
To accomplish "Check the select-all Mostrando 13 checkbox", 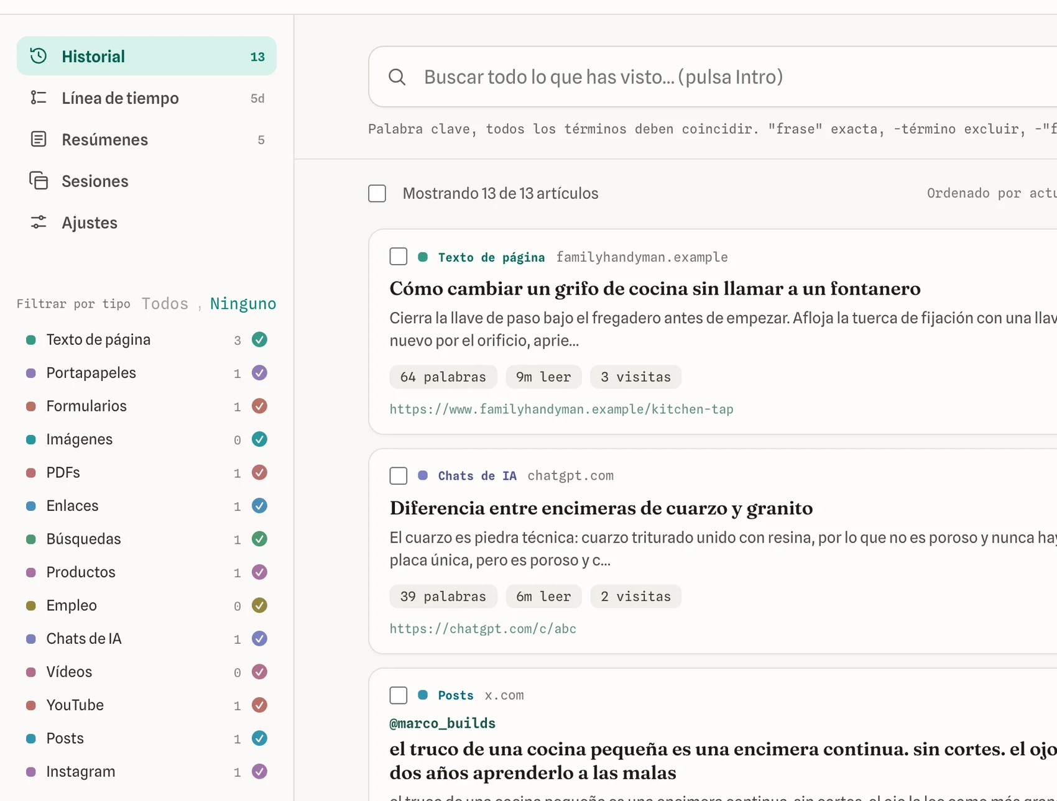I will [x=377, y=193].
